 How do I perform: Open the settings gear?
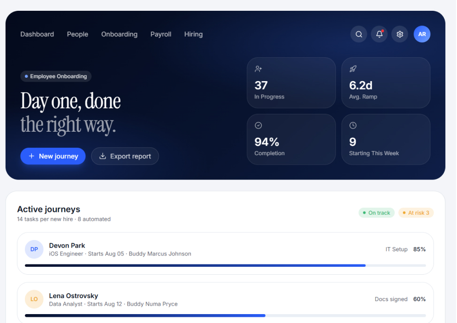click(x=400, y=34)
